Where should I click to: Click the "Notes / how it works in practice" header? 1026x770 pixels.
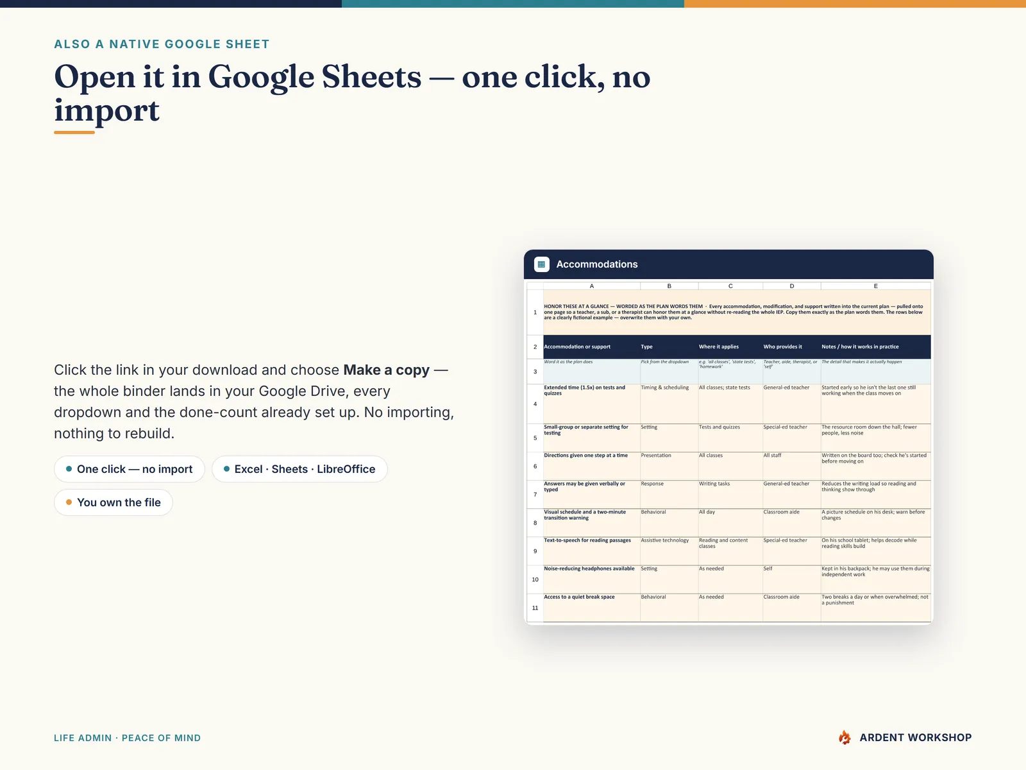point(876,347)
